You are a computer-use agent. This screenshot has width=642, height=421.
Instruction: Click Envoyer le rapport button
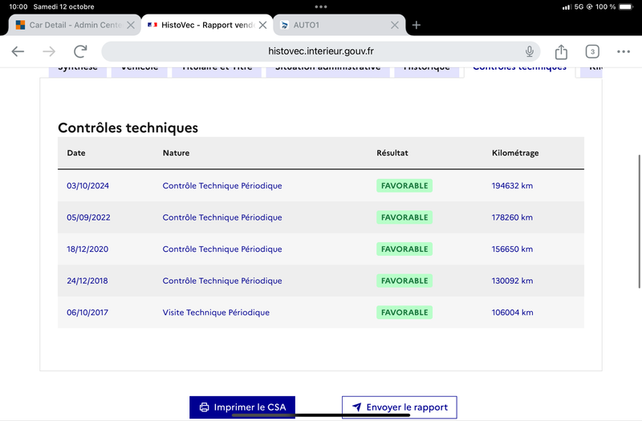pyautogui.click(x=400, y=407)
